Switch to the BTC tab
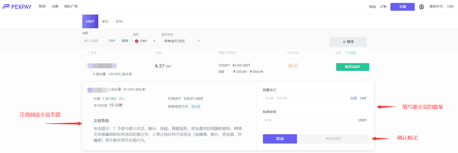 pyautogui.click(x=105, y=21)
